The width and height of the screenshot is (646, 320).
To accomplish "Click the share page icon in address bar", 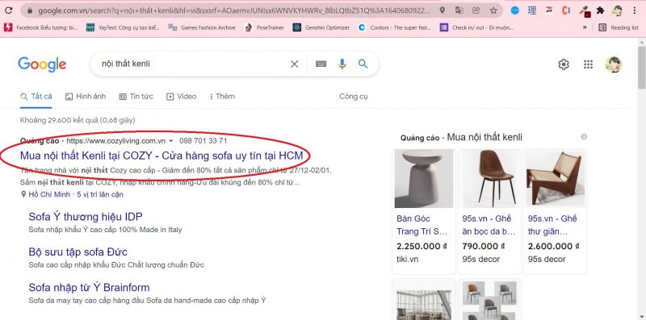I will coord(476,10).
